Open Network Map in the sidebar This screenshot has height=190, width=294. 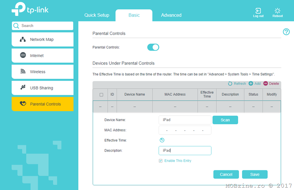pos(42,40)
